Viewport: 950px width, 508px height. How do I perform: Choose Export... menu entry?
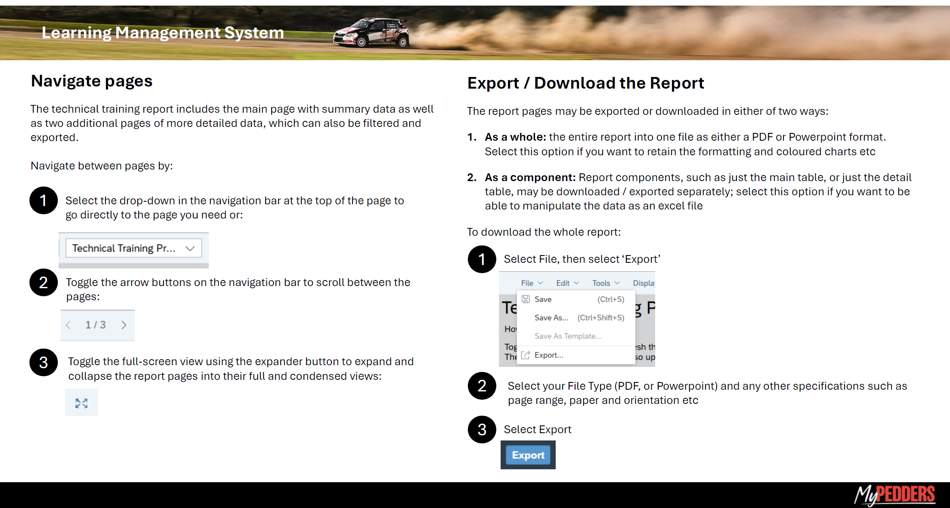tap(549, 355)
